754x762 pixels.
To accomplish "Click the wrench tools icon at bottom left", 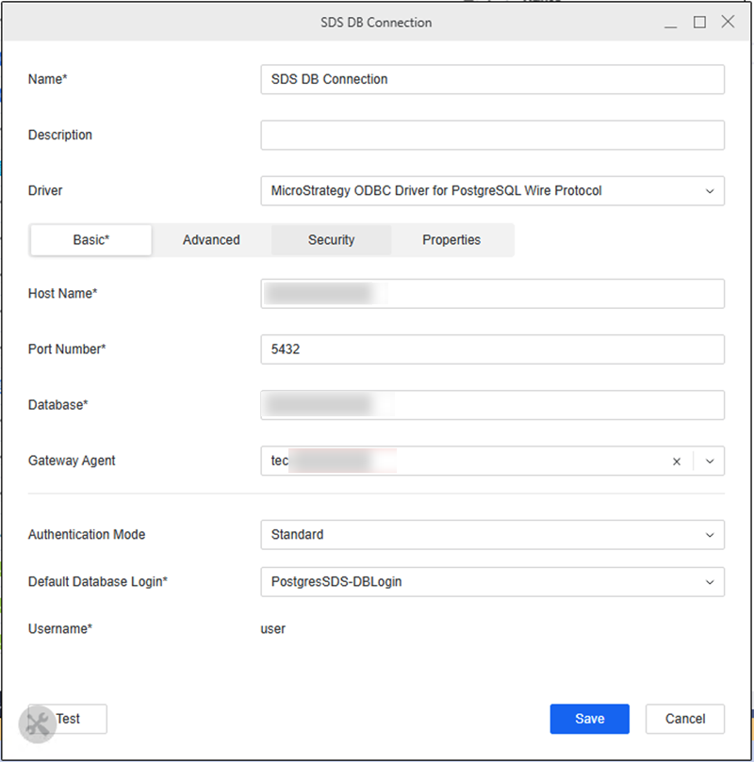I will [38, 723].
